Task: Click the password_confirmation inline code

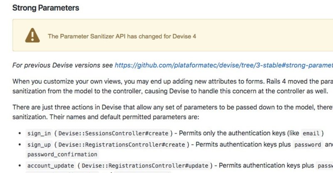Action: (62, 154)
